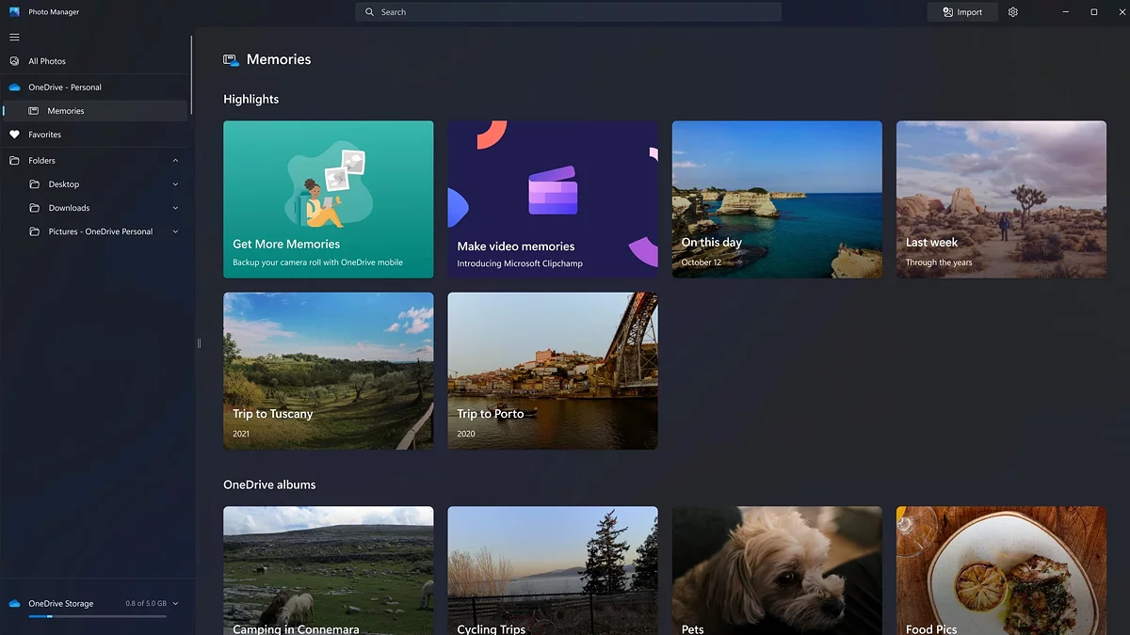Viewport: 1130px width, 635px height.
Task: Open the Trip to Tuscany memory
Action: [x=328, y=371]
